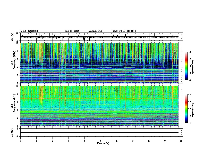Viewport: 204px width, 158px height.
Task: Click time-axis tick label "1"
Action: pos(36,141)
